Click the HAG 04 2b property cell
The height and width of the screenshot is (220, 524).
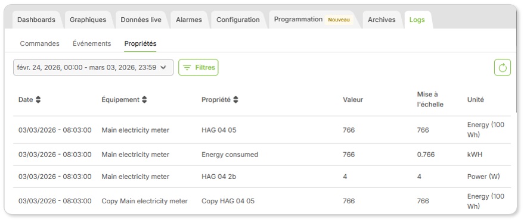pyautogui.click(x=219, y=177)
